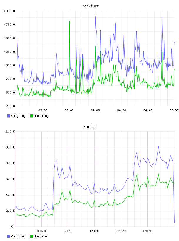Screen dimensions: 179x241
Task: Click the 04:00 time label on Frankfurt chart
Action: point(95,110)
